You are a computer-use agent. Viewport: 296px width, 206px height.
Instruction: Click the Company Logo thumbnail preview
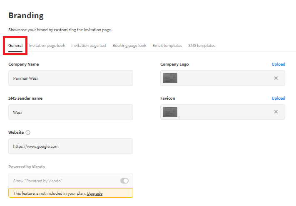170,78
